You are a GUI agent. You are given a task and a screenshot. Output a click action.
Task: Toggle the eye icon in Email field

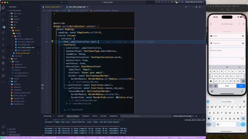[x=243, y=36]
